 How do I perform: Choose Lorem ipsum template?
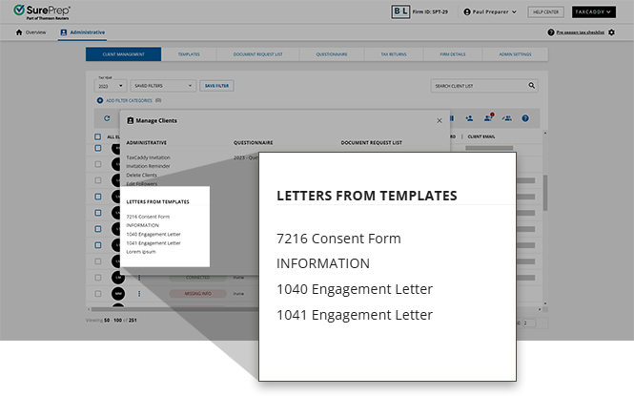click(141, 252)
